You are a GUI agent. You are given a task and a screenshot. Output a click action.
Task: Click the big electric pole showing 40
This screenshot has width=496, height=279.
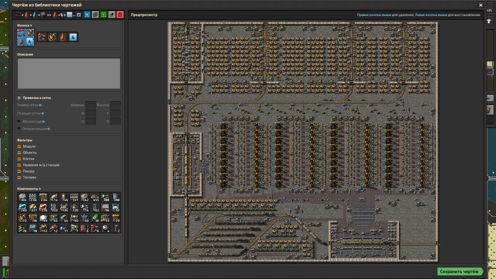click(x=84, y=218)
